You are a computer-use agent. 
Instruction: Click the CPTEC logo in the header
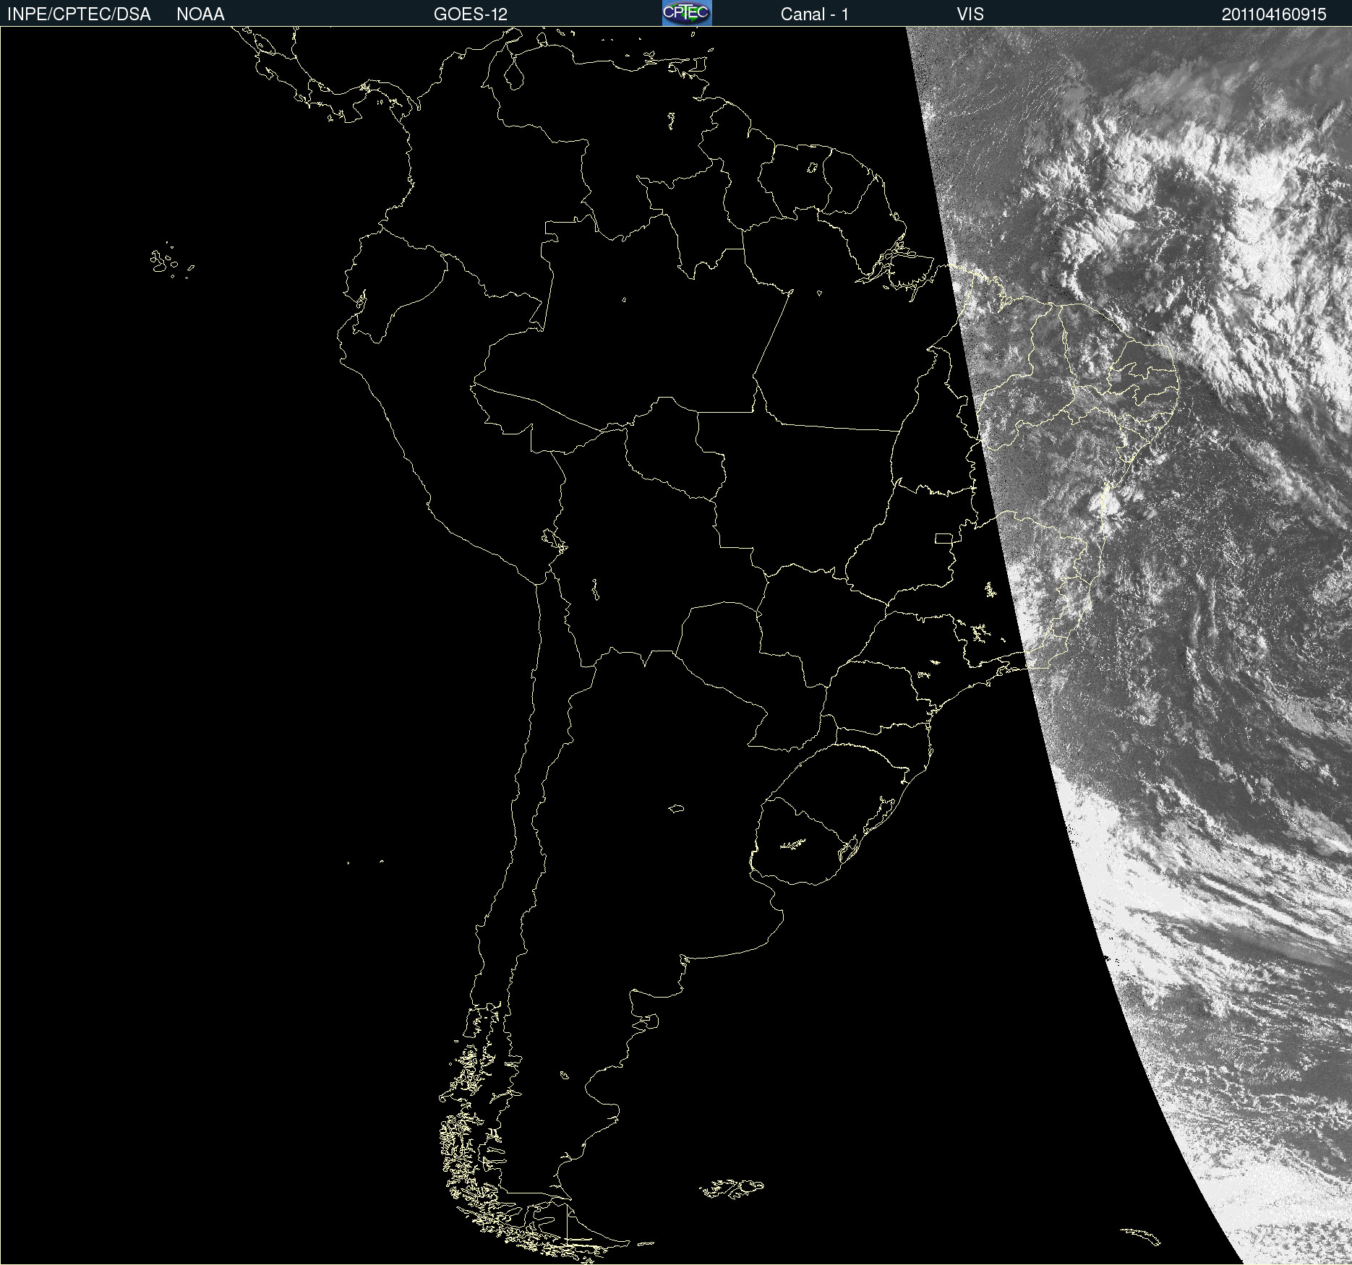pyautogui.click(x=687, y=13)
